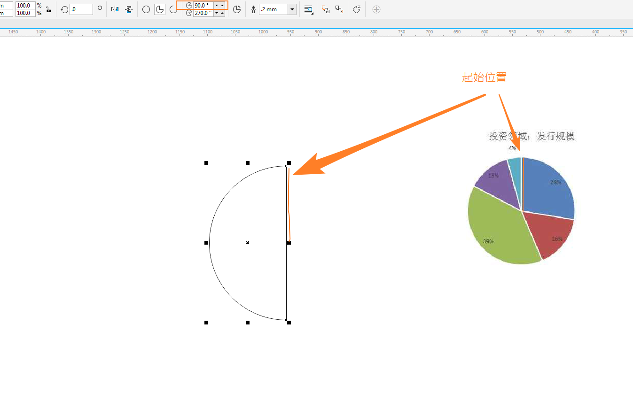The height and width of the screenshot is (401, 633).
Task: Mirror the object horizontally
Action: coord(115,9)
